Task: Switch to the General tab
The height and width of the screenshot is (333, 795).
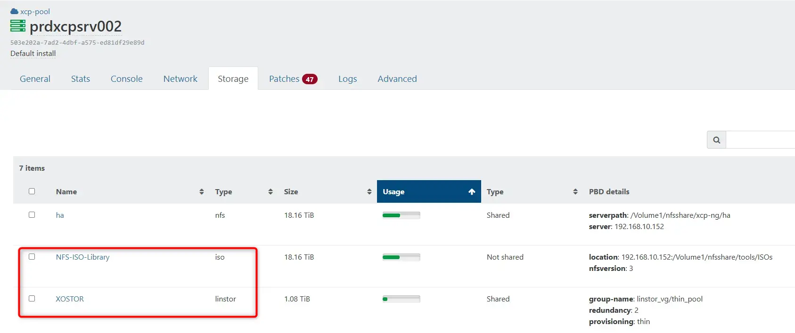Action: [x=35, y=79]
